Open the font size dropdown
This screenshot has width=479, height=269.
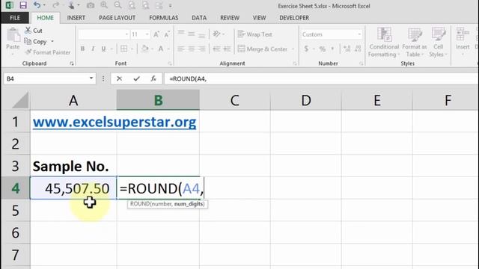(x=147, y=34)
